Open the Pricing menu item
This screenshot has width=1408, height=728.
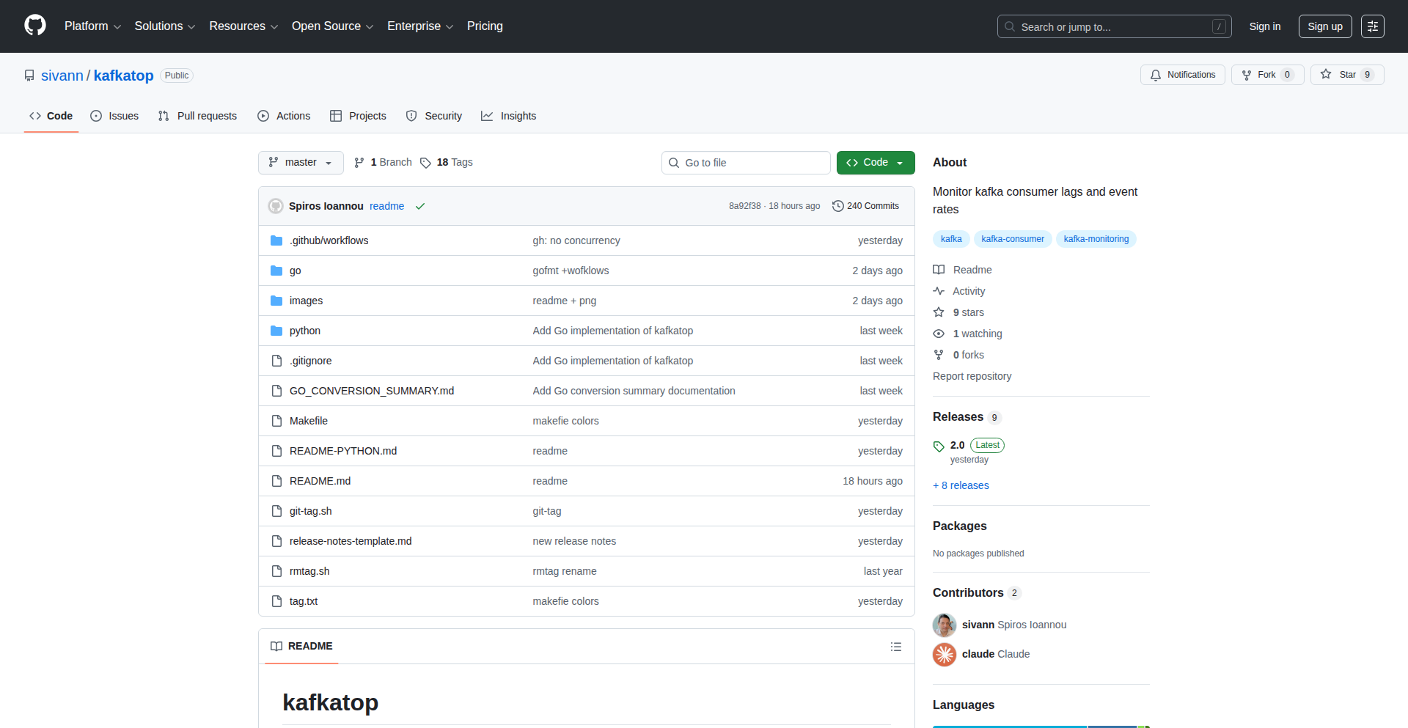[x=484, y=26]
